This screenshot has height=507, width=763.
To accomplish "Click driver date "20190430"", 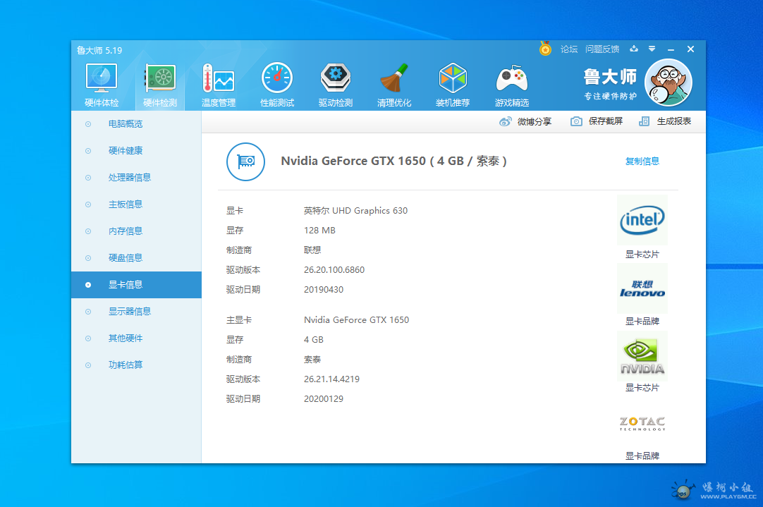I will pos(324,290).
